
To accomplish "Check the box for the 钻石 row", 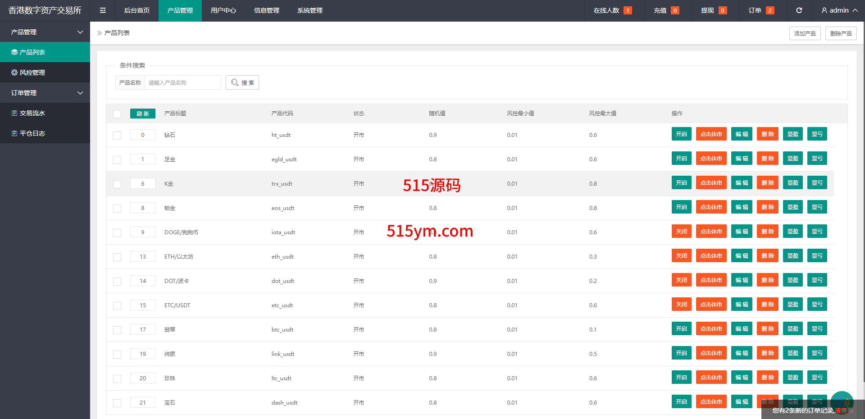I will point(117,135).
